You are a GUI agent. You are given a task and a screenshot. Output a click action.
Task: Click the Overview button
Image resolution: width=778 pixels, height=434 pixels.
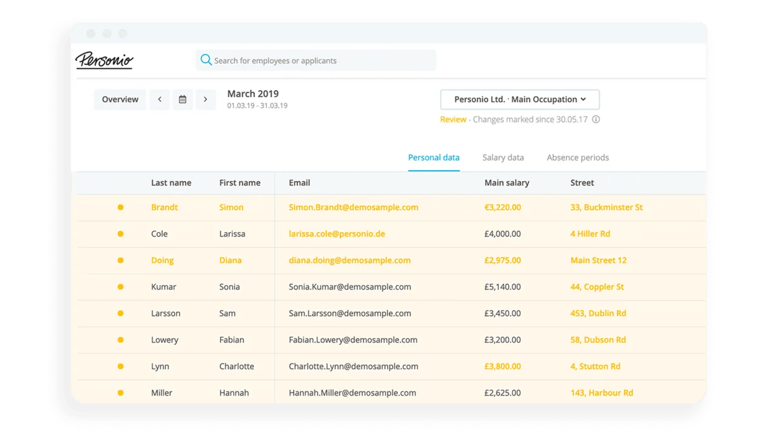[x=120, y=100]
